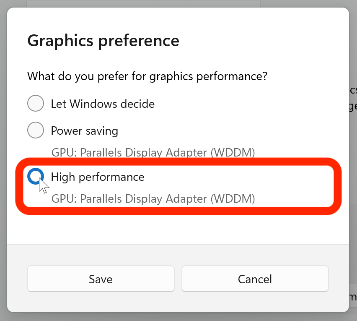Click the dialog footer area between buttons
Viewport: 357px width, 321px height.
pos(178,279)
